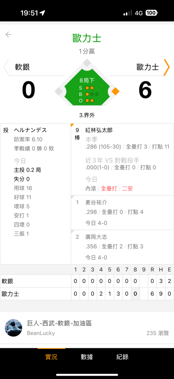Tap the 8局下 inning indicator
The image size is (174, 379).
click(x=87, y=81)
